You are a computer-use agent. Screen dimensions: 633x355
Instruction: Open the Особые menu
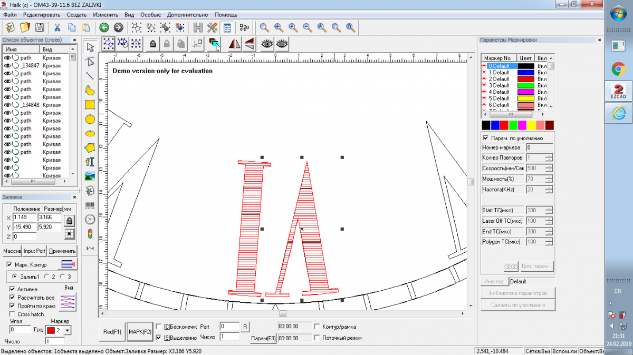tap(150, 15)
